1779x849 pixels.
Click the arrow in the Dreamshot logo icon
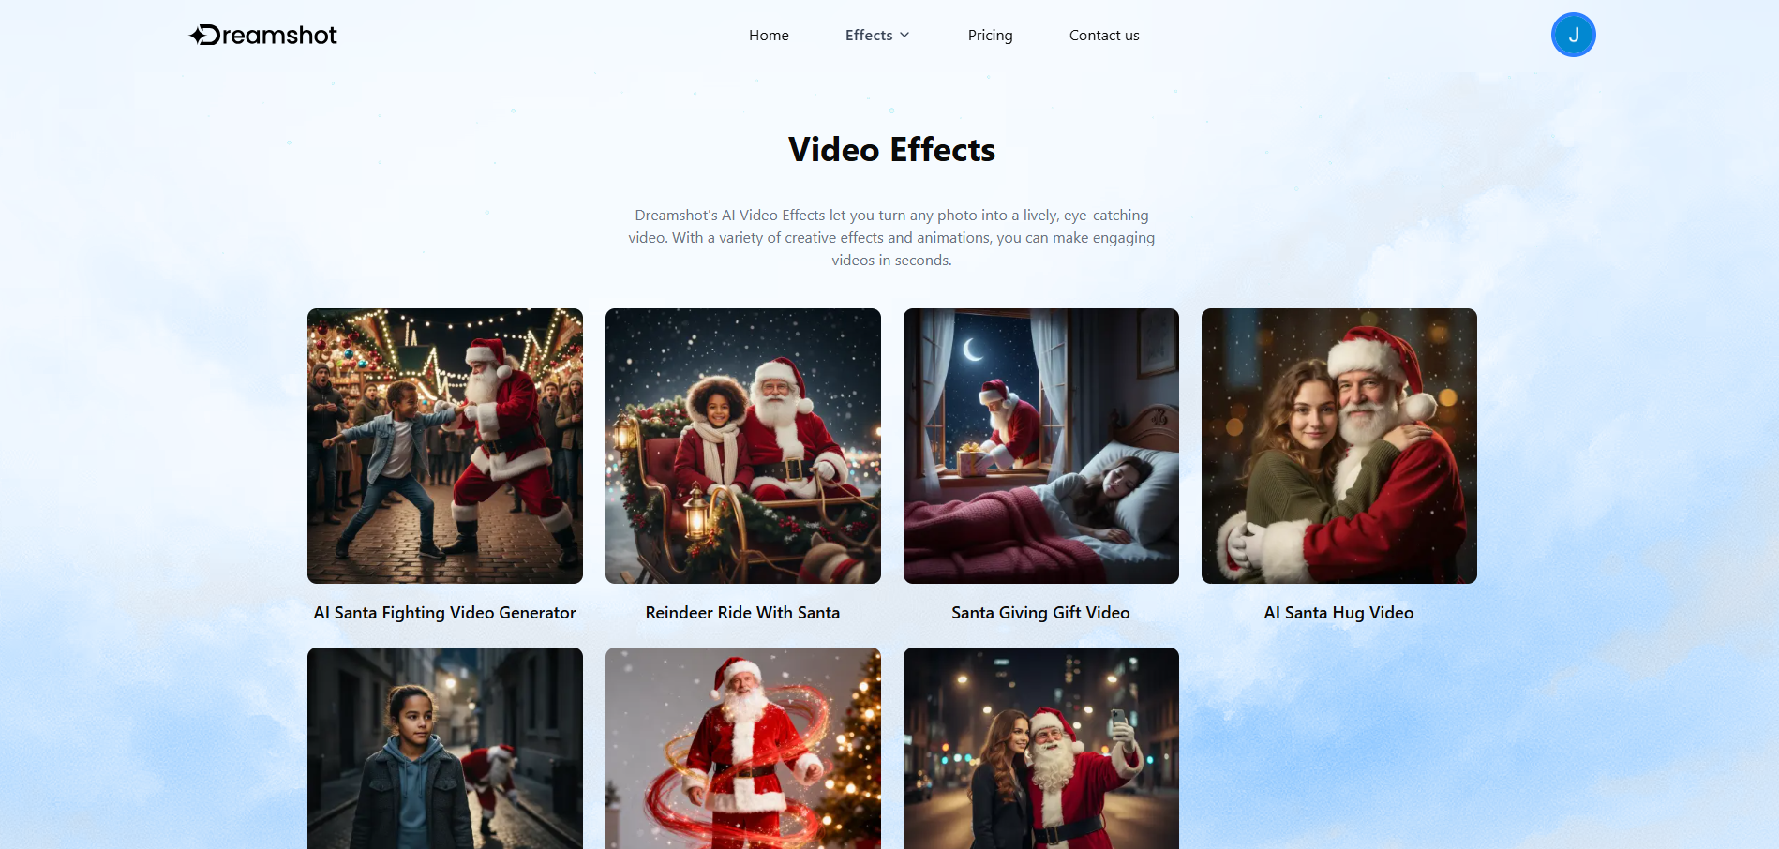coord(199,35)
